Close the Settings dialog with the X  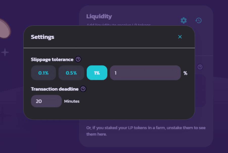point(180,37)
